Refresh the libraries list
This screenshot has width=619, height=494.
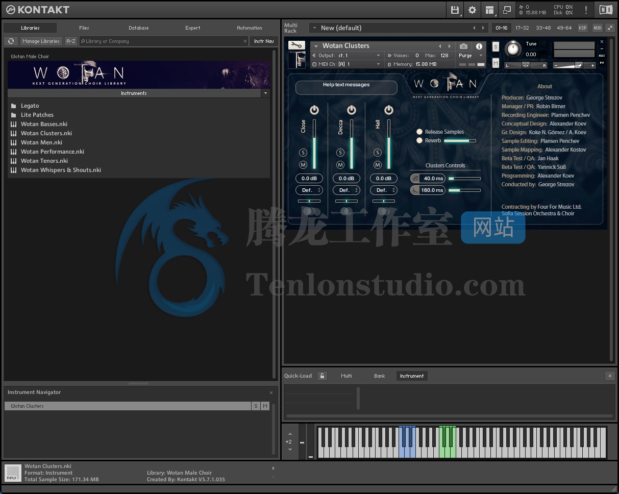(10, 41)
